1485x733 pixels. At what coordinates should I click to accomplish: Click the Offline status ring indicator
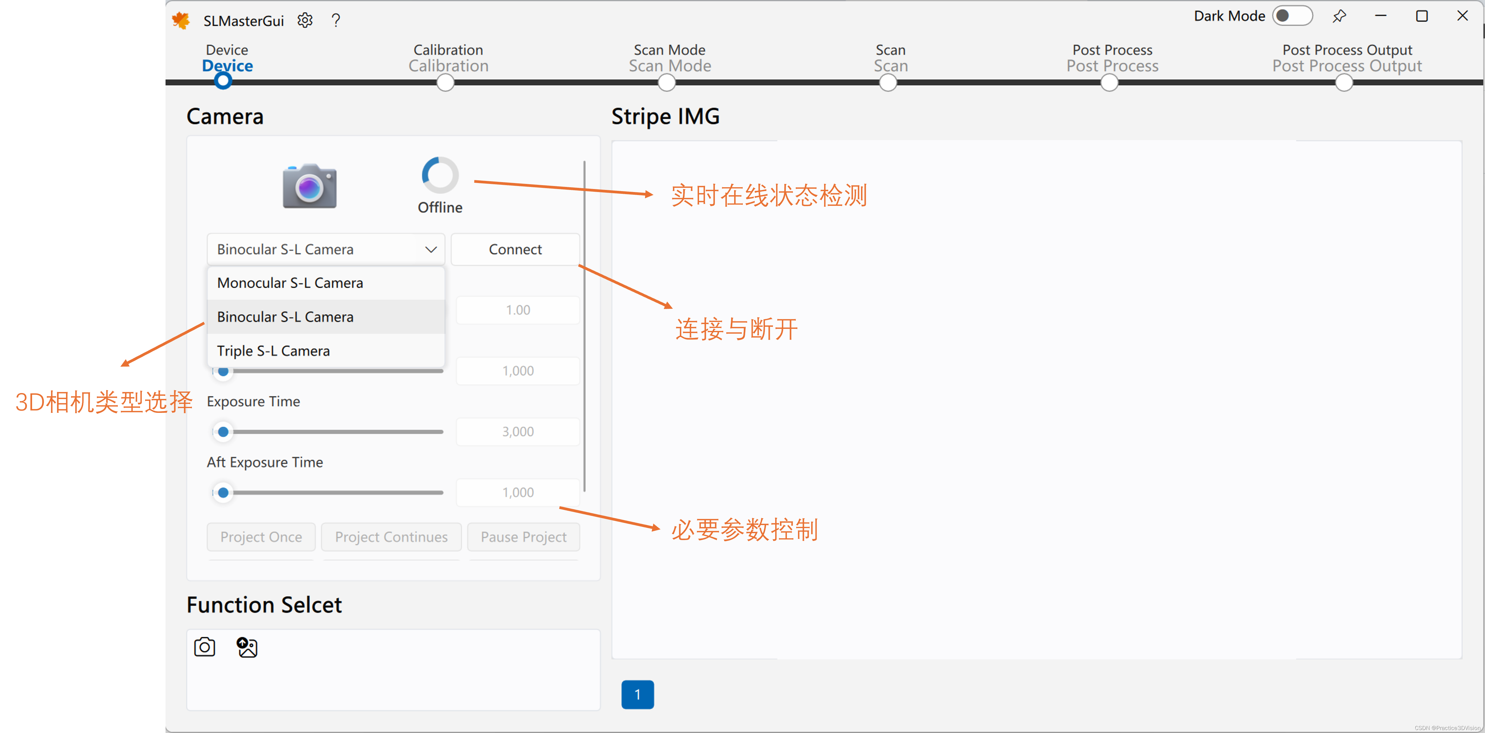coord(440,175)
